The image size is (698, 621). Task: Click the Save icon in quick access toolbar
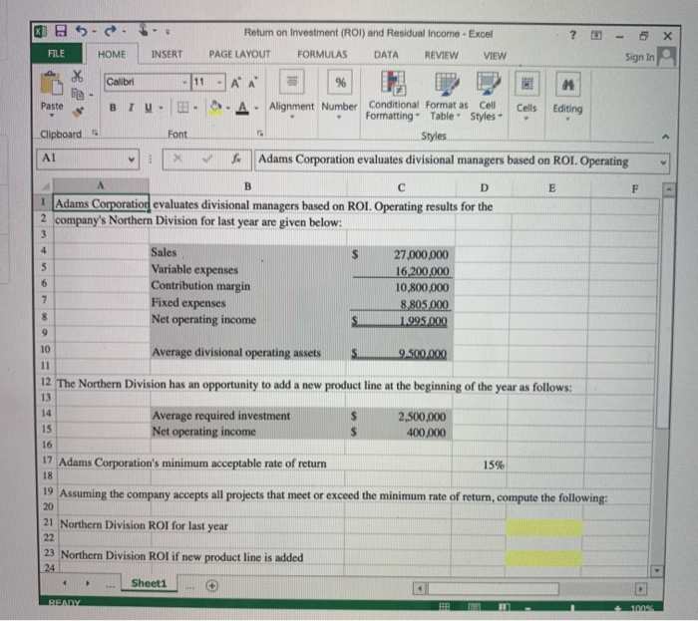pos(61,31)
